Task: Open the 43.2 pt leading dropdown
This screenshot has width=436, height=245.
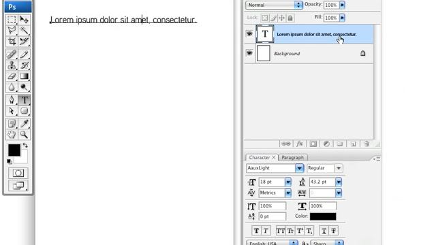Action: [x=339, y=182]
